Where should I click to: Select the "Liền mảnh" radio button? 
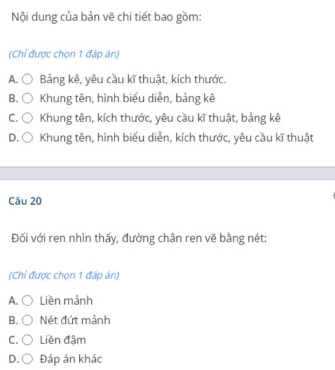[x=27, y=301]
